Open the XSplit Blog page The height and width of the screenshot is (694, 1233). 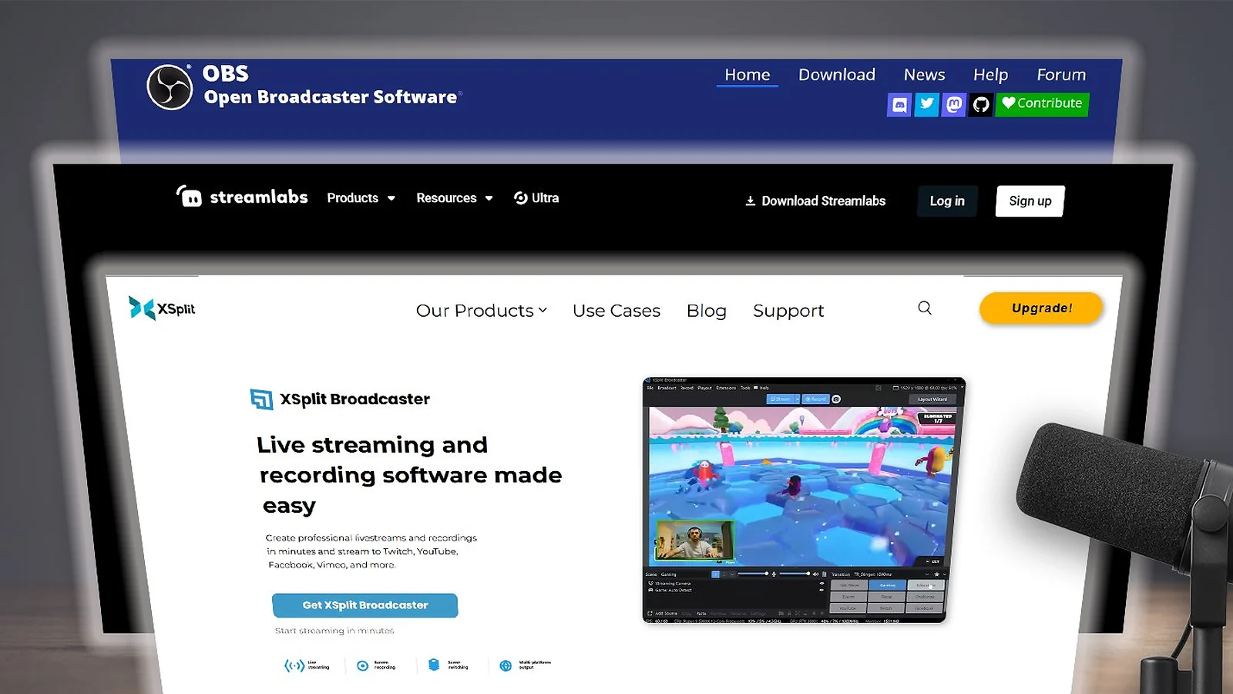click(707, 311)
